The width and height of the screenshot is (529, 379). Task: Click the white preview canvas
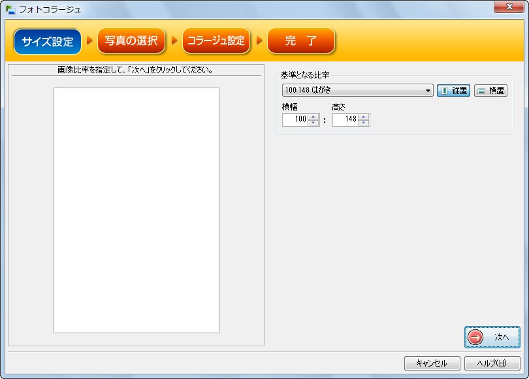pyautogui.click(x=136, y=210)
